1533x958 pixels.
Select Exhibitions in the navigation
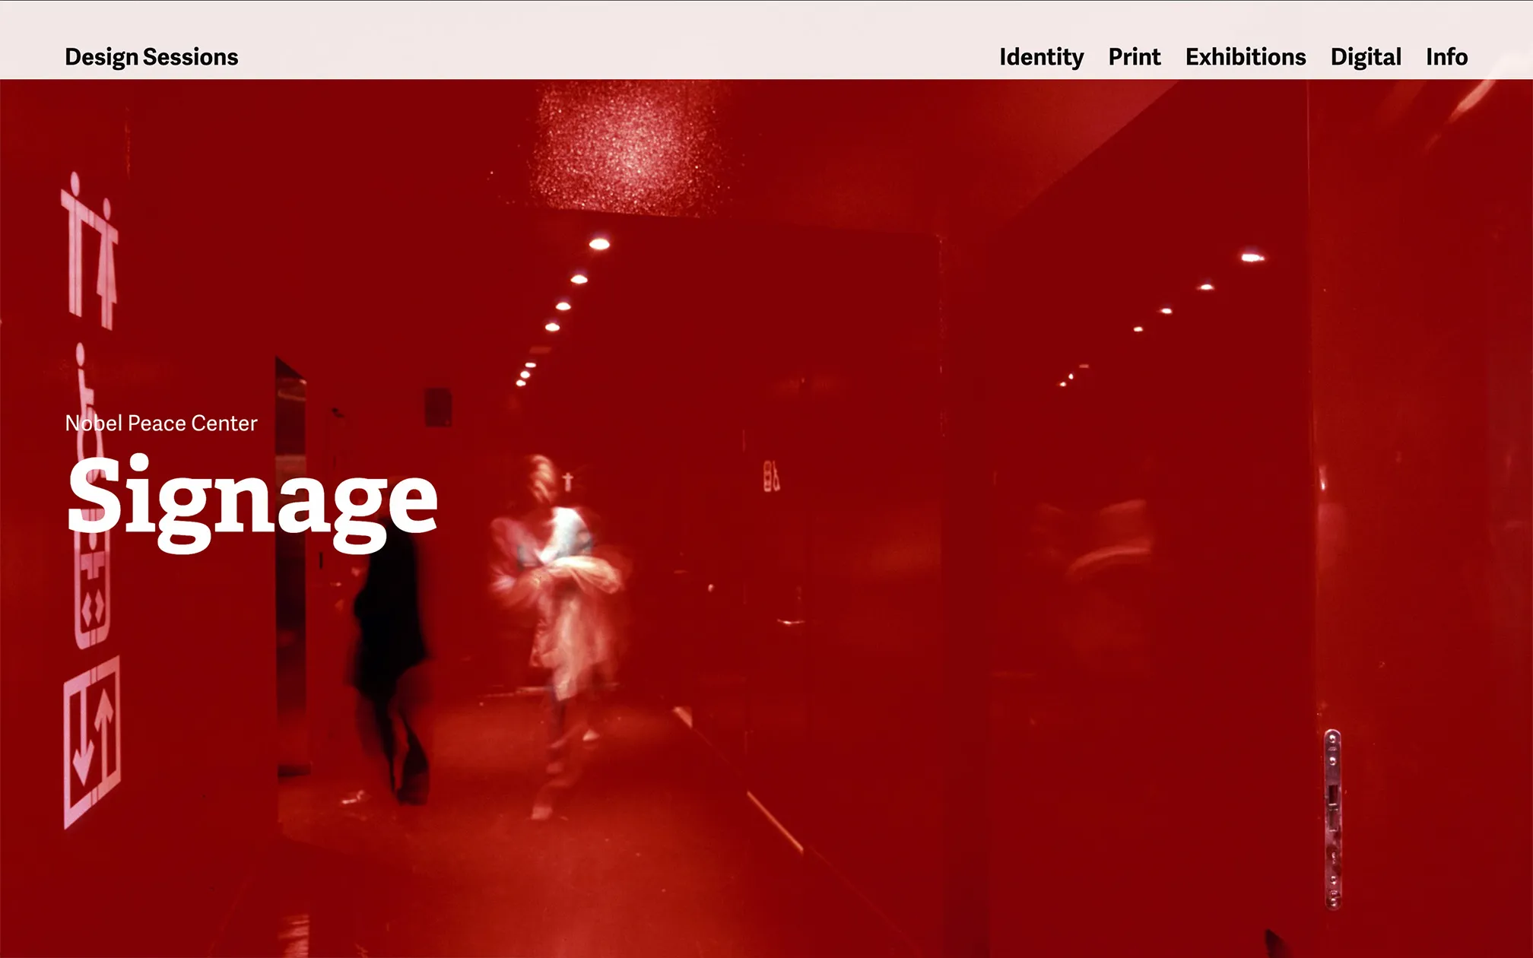point(1245,57)
